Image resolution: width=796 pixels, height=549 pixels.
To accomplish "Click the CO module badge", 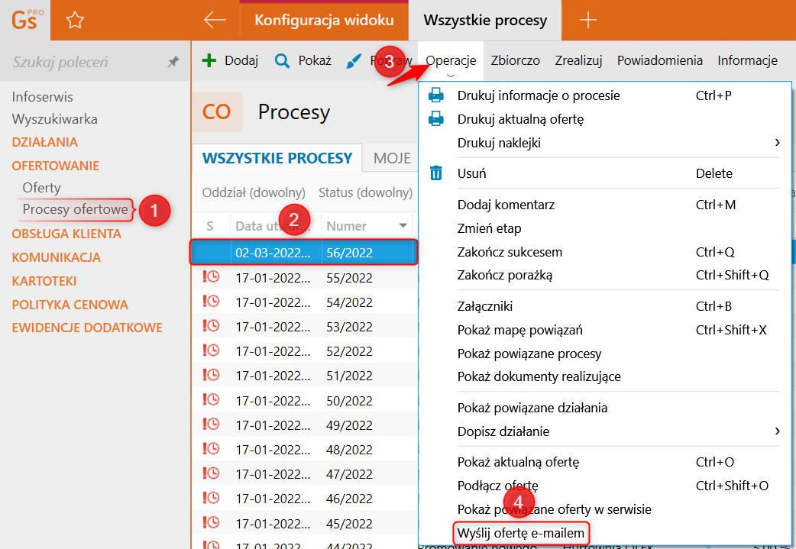I will (x=217, y=112).
